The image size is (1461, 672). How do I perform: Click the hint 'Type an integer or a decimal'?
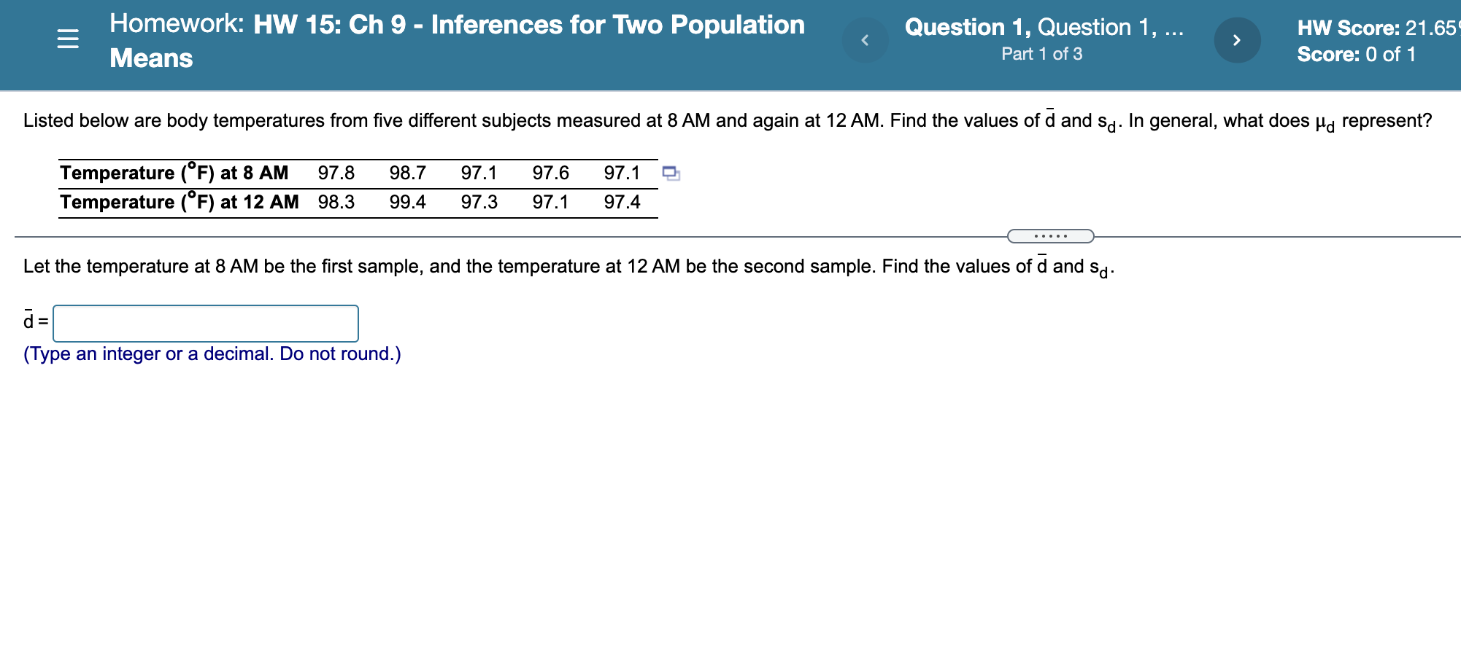pos(212,353)
